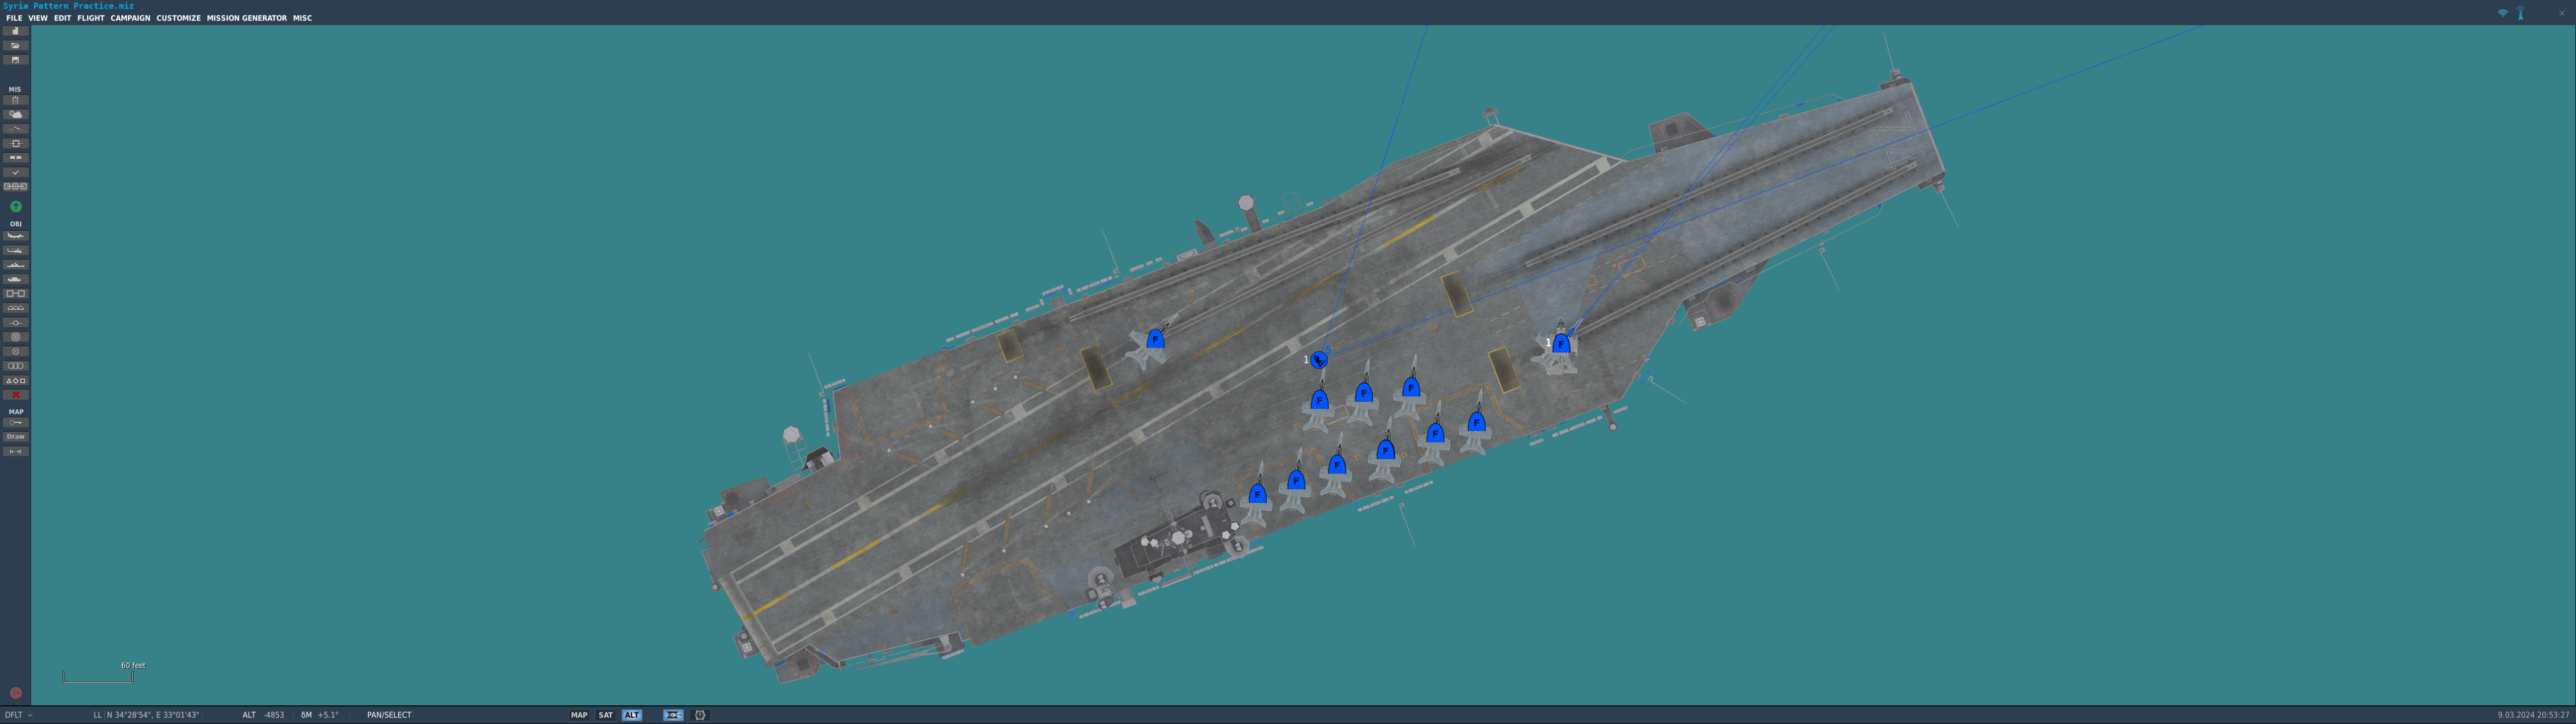Select the crossed-circle object tool
The height and width of the screenshot is (724, 2576).
click(x=15, y=351)
